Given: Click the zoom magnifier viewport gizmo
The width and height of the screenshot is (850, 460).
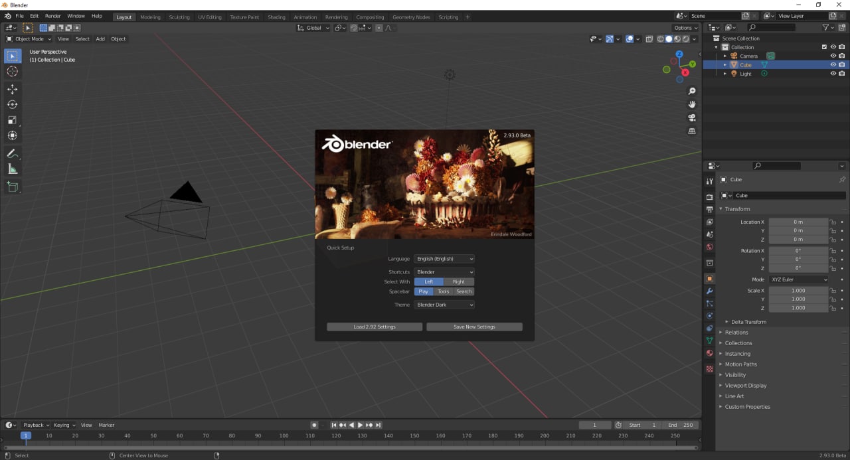Looking at the screenshot, I should pos(692,91).
